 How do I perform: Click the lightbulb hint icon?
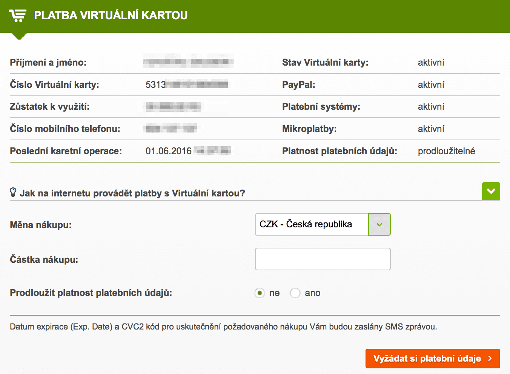[13, 192]
